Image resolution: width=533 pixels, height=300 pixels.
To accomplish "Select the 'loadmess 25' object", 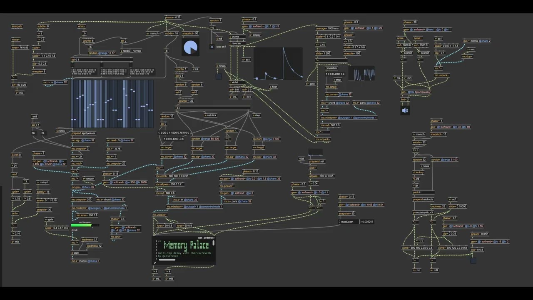I will pyautogui.click(x=438, y=206).
